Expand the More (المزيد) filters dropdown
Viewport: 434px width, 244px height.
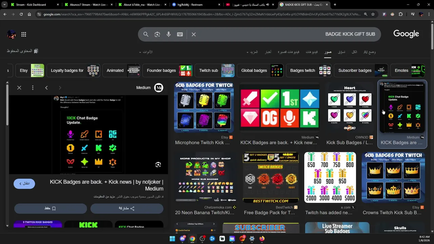coord(252,52)
